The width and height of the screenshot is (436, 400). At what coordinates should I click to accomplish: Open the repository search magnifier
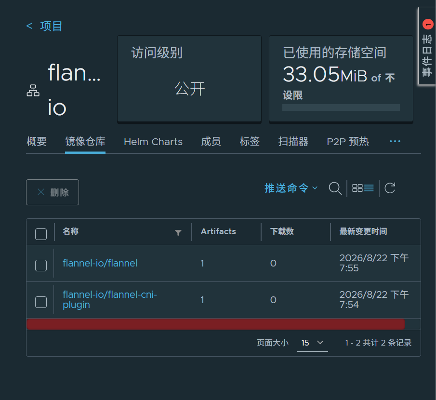coord(335,188)
